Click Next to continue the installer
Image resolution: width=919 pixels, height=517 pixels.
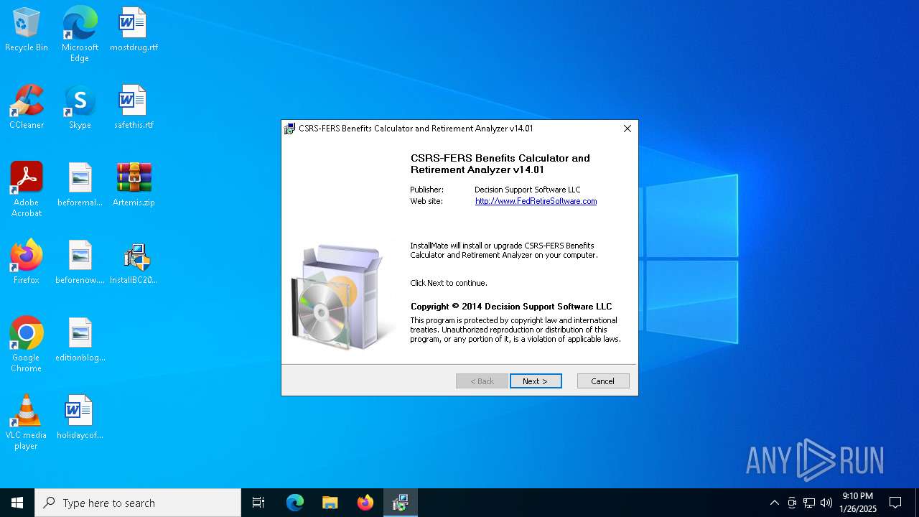pyautogui.click(x=536, y=381)
